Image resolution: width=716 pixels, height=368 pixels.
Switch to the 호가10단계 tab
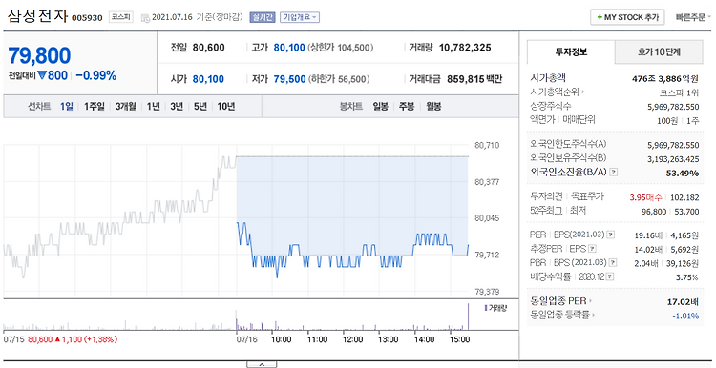pyautogui.click(x=659, y=52)
